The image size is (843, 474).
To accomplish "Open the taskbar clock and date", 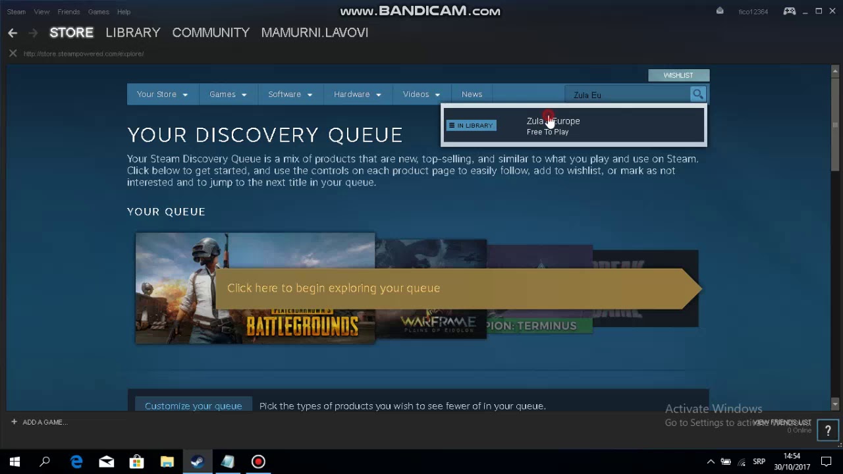I will pos(792,461).
